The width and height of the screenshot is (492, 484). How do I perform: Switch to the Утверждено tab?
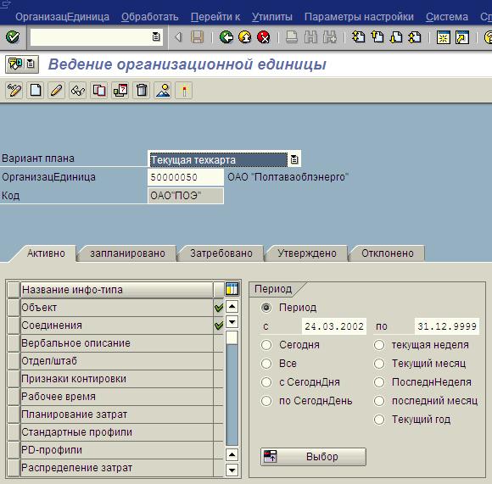307,253
